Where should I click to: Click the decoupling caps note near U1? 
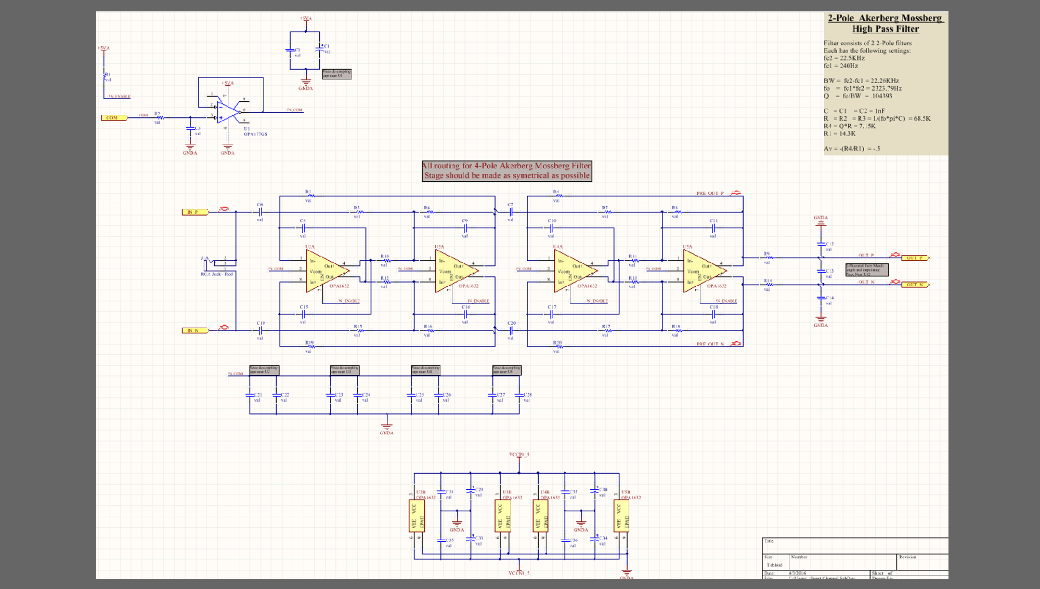pyautogui.click(x=337, y=74)
